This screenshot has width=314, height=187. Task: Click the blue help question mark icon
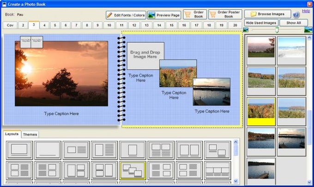tap(296, 15)
